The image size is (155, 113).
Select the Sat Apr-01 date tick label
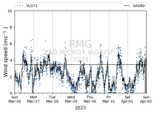coord(127,99)
